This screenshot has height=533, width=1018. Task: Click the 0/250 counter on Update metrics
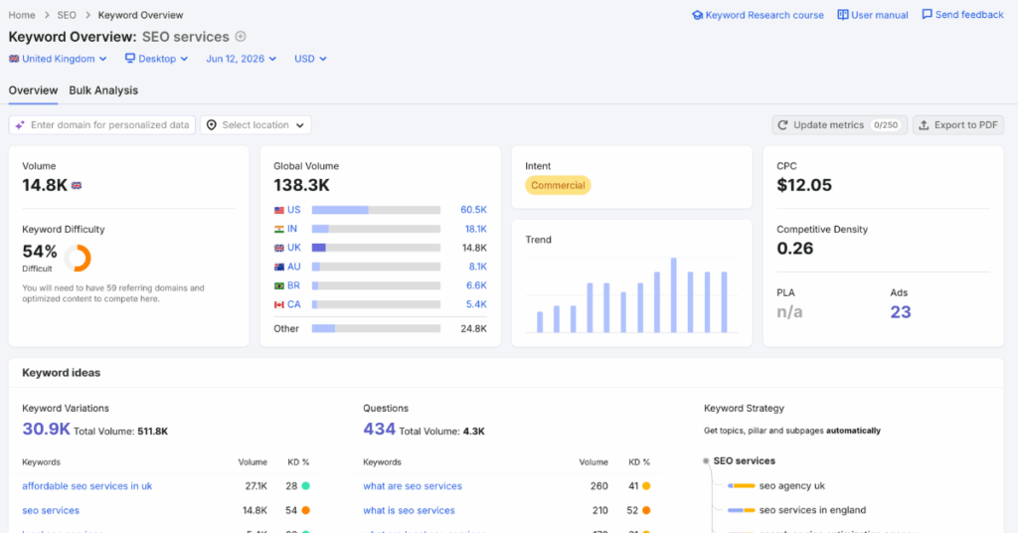(x=886, y=124)
